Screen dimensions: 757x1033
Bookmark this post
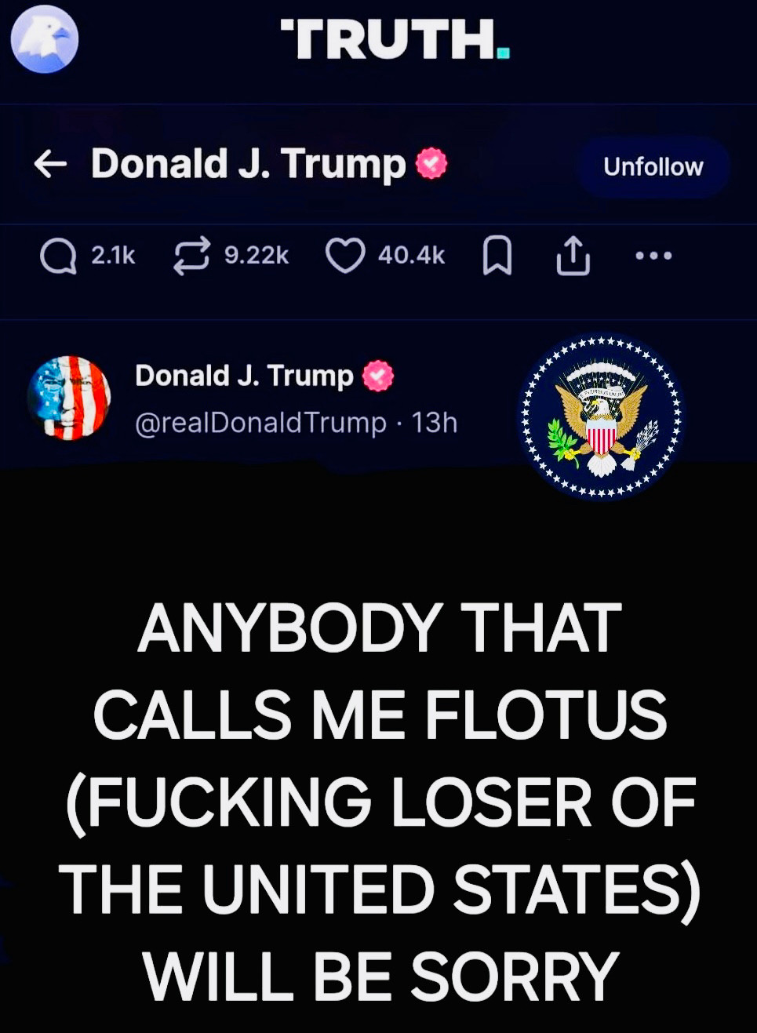point(497,256)
